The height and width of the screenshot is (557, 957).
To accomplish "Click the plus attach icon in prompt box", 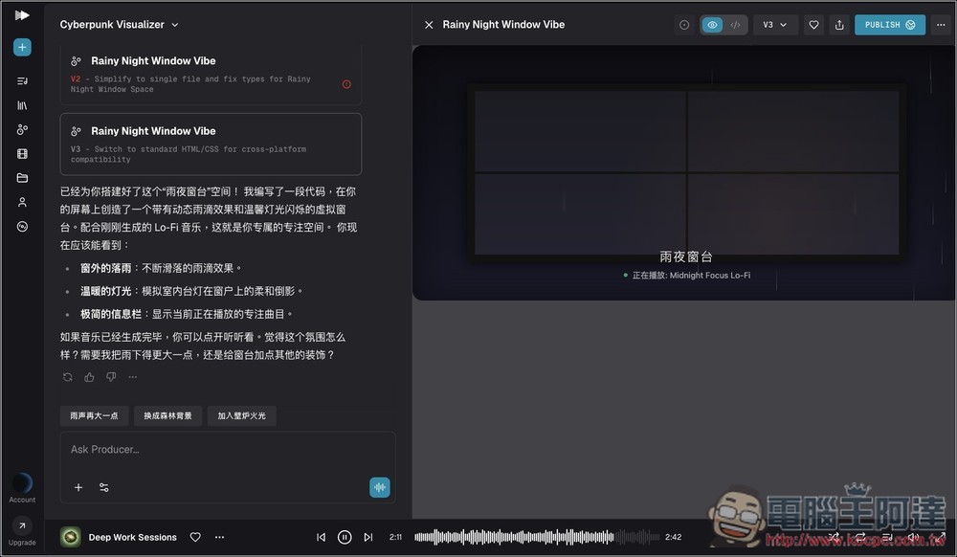I will point(78,487).
